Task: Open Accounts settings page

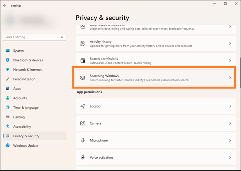Action: 20,98
